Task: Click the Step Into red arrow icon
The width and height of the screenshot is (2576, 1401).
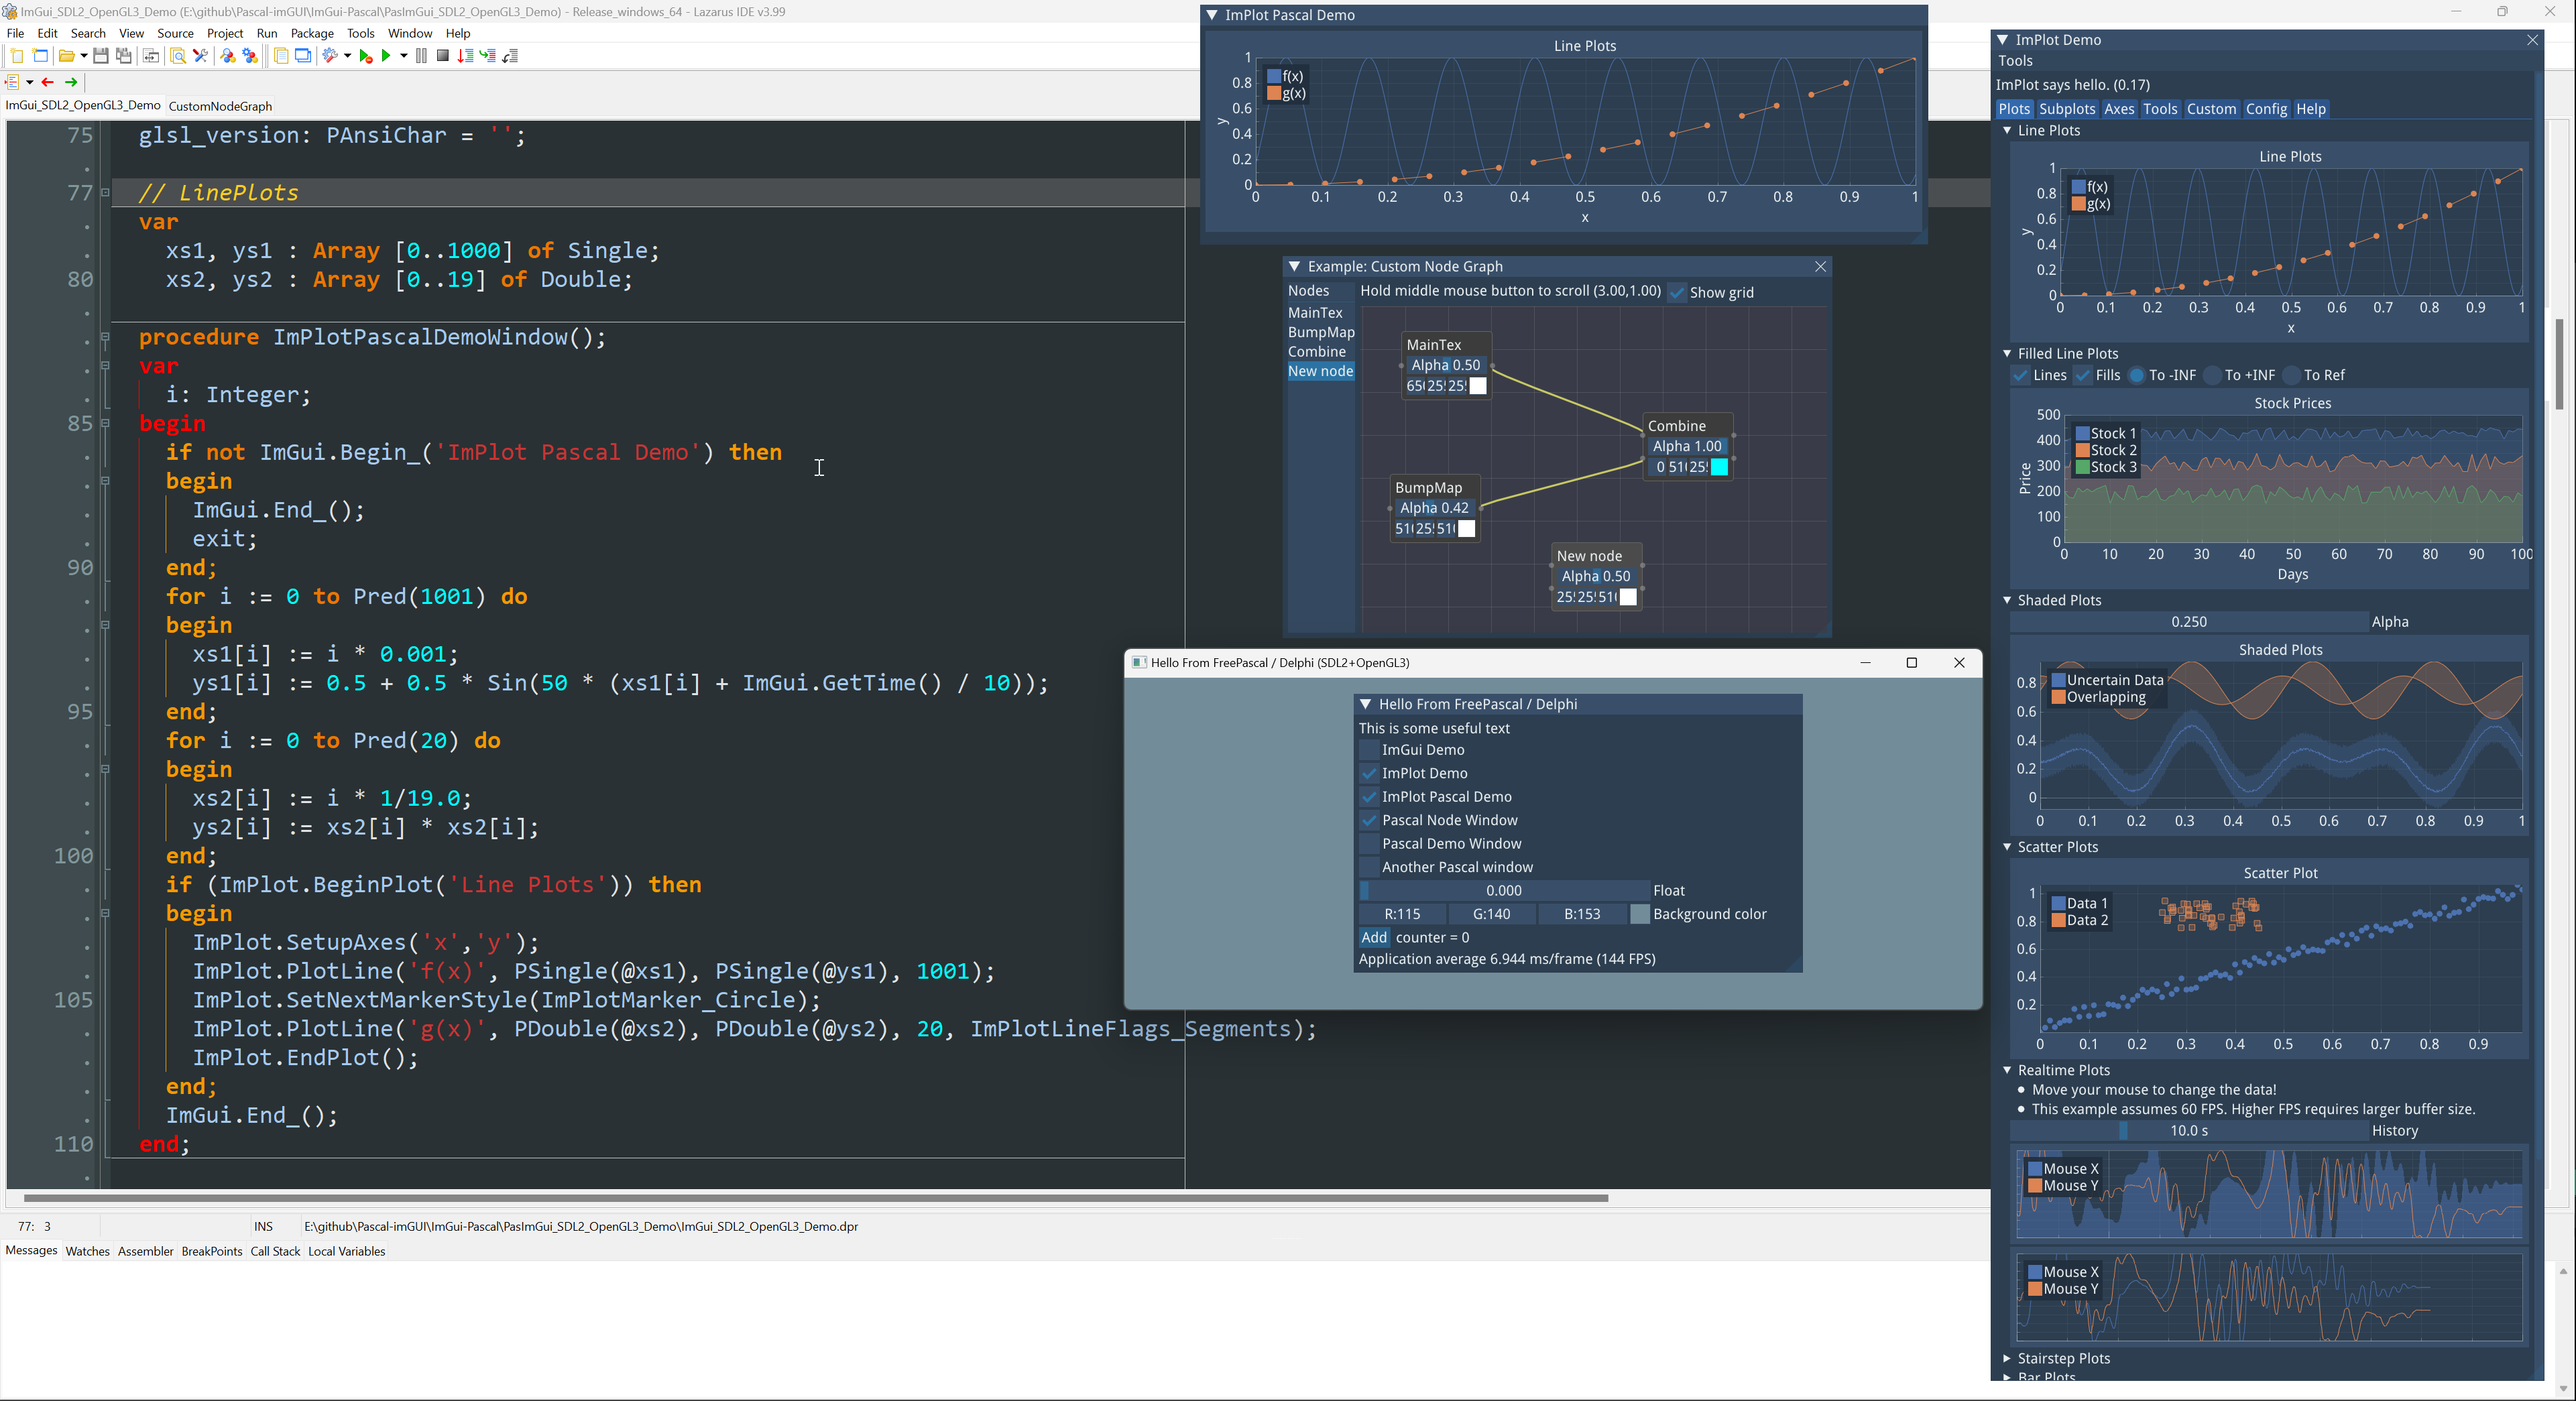Action: point(465,56)
